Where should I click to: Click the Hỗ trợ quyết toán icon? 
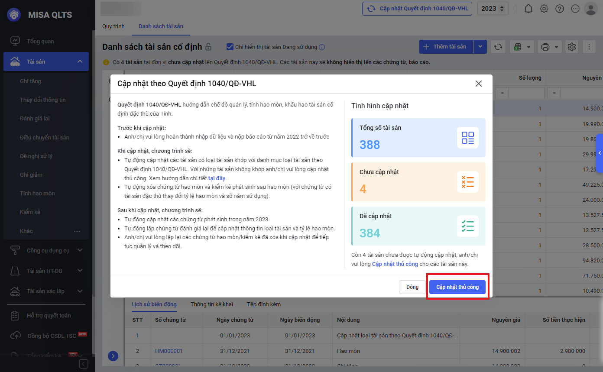(15, 316)
